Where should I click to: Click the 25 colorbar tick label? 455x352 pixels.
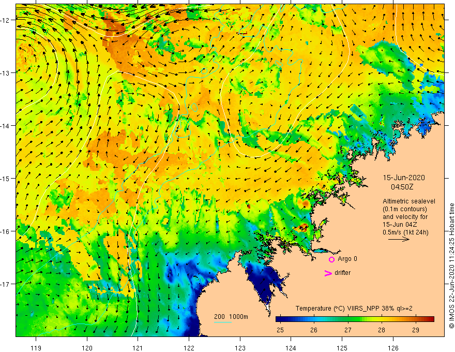(x=280, y=330)
